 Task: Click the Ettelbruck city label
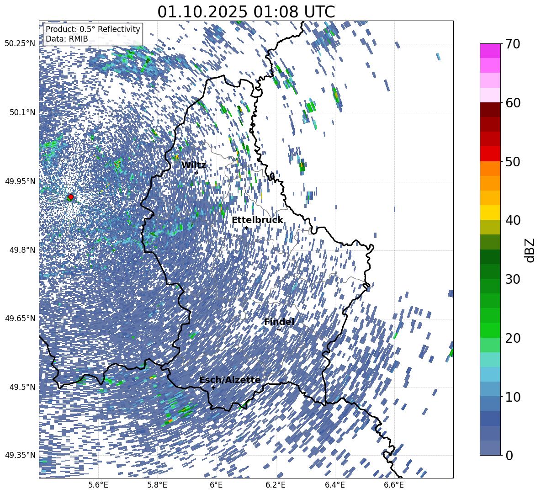[257, 220]
